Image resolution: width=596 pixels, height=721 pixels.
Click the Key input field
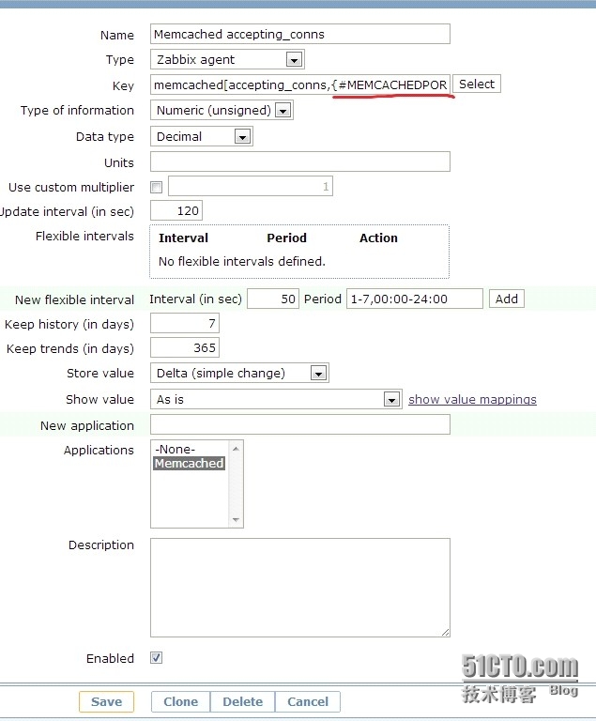point(299,84)
